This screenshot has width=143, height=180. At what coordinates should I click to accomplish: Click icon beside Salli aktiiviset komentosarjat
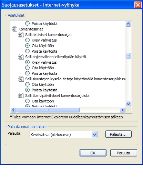pyautogui.click(x=21, y=35)
